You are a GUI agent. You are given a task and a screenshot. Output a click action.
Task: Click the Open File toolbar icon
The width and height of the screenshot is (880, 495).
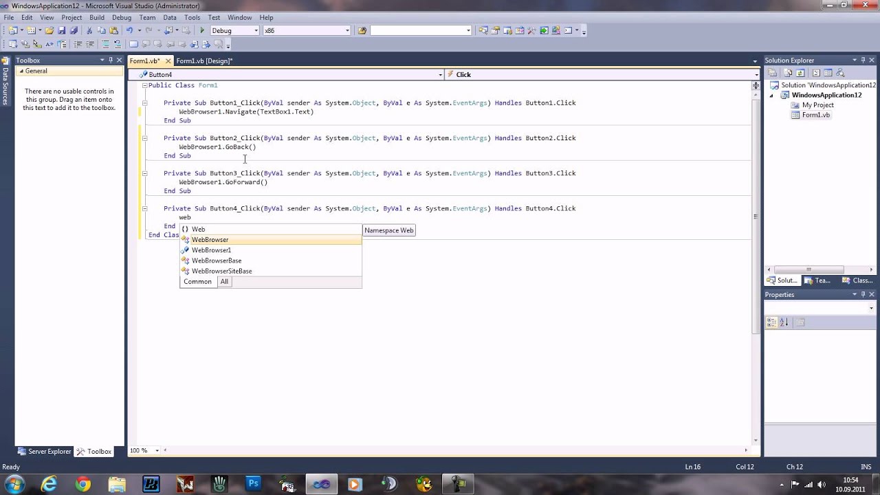(49, 30)
